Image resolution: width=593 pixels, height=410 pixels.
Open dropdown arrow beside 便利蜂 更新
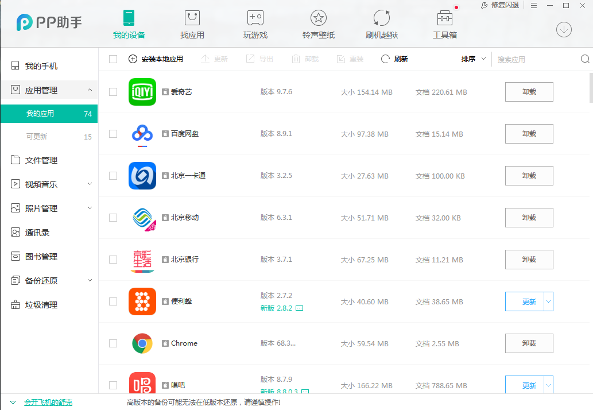coord(548,301)
